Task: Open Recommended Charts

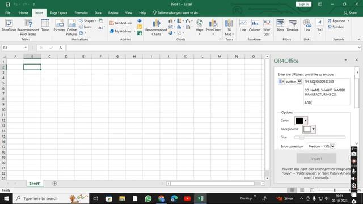Action: pos(156,27)
